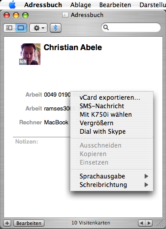166x229 pixels.
Task: Click Christian Abele's contact photo
Action: click(30, 54)
